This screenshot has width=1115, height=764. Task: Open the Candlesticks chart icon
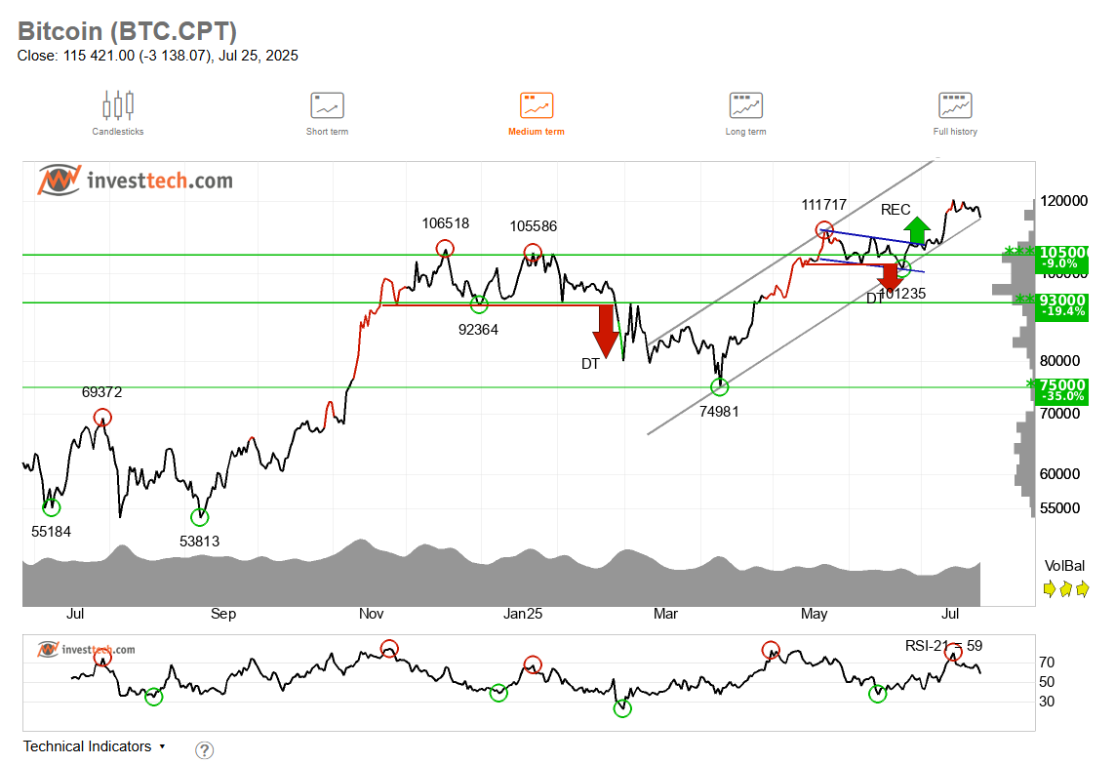[118, 104]
